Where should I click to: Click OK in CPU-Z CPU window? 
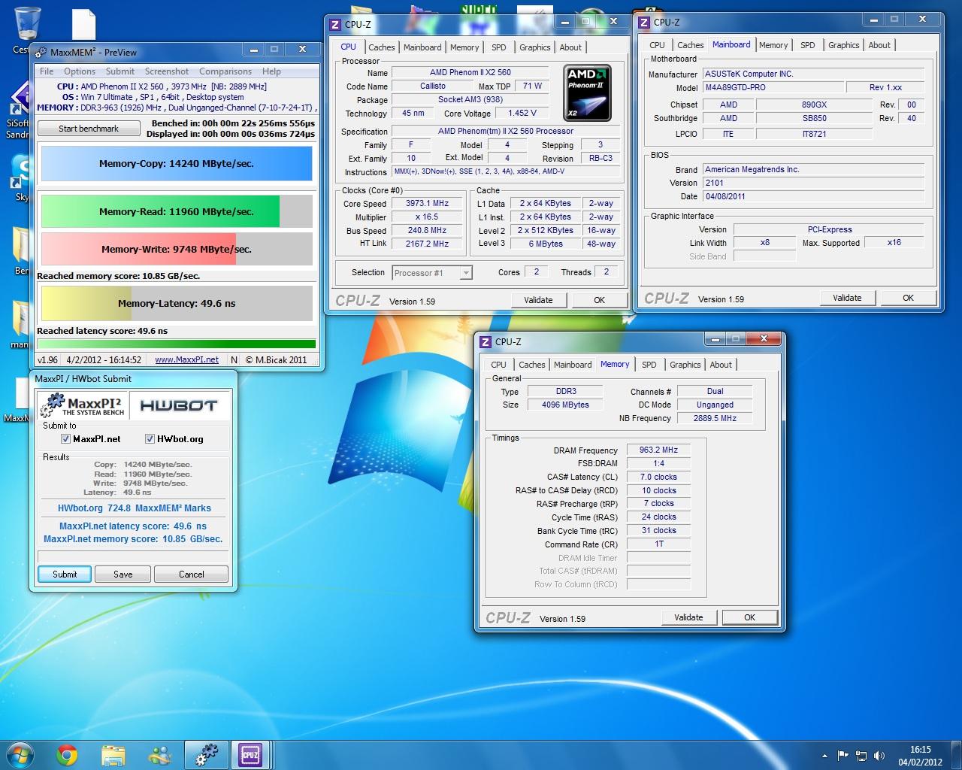tap(599, 300)
